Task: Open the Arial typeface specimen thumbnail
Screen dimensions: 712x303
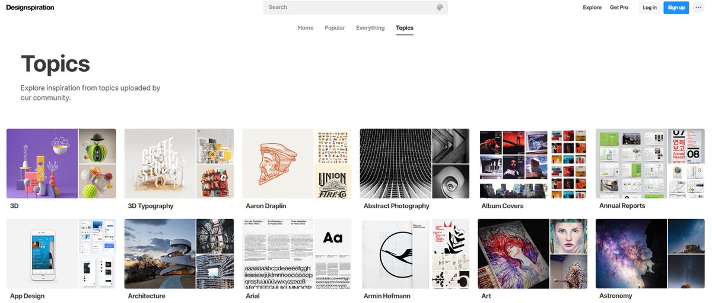Action: (278, 253)
